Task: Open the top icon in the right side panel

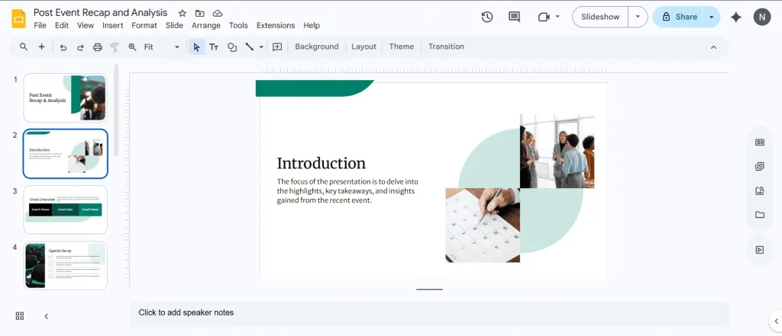Action: pyautogui.click(x=760, y=142)
